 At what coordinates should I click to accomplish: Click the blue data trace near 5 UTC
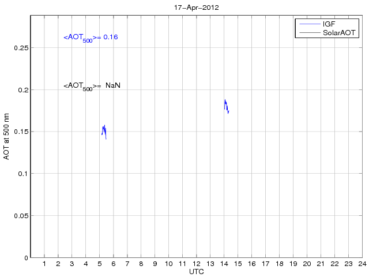[104, 132]
